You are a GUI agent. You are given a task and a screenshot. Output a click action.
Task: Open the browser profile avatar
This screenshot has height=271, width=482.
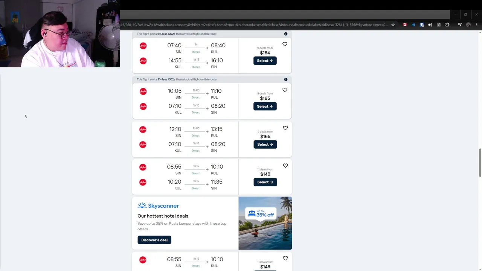click(x=468, y=25)
